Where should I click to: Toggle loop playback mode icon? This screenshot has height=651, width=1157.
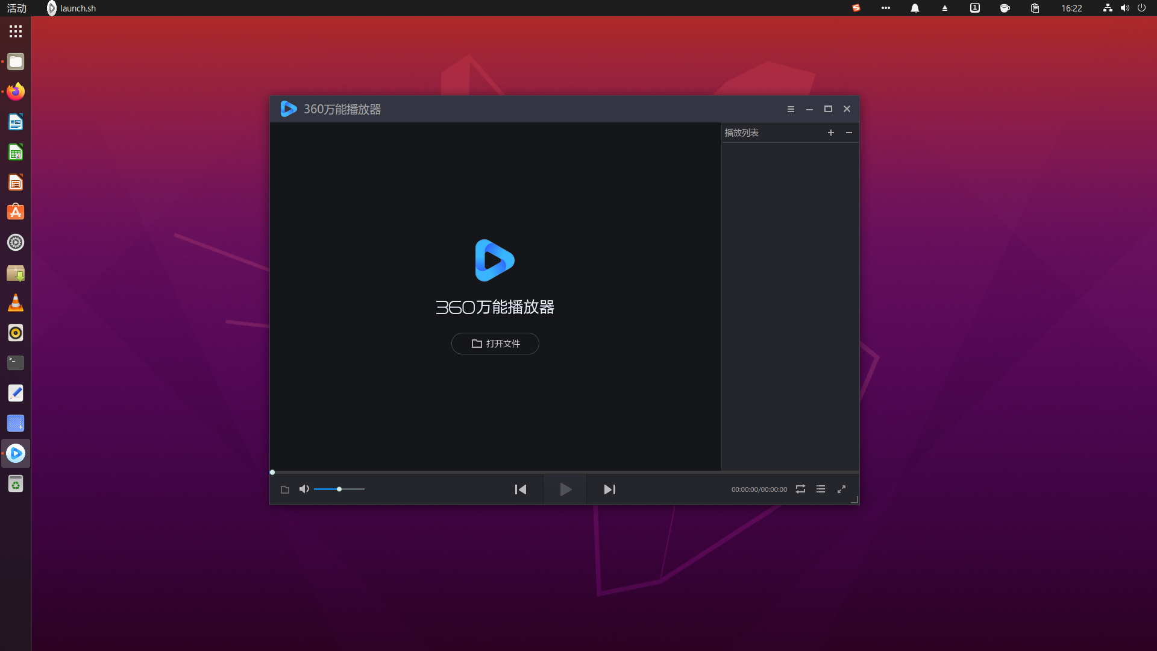[x=800, y=489]
